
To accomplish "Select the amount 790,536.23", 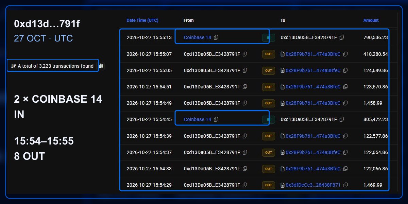I will click(x=376, y=37).
